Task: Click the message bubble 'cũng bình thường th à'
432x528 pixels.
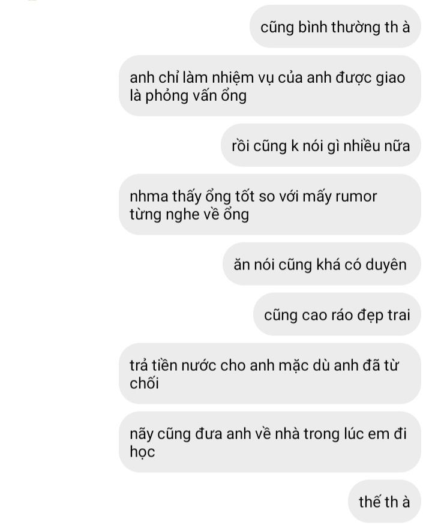Action: [x=335, y=26]
